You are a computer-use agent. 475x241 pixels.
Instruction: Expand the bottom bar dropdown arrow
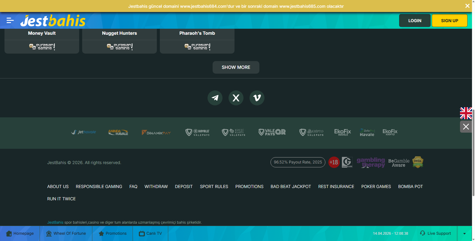pyautogui.click(x=465, y=234)
